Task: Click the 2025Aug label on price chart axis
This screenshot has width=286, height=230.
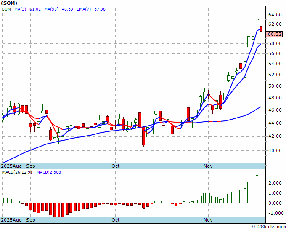Action: pos(11,166)
